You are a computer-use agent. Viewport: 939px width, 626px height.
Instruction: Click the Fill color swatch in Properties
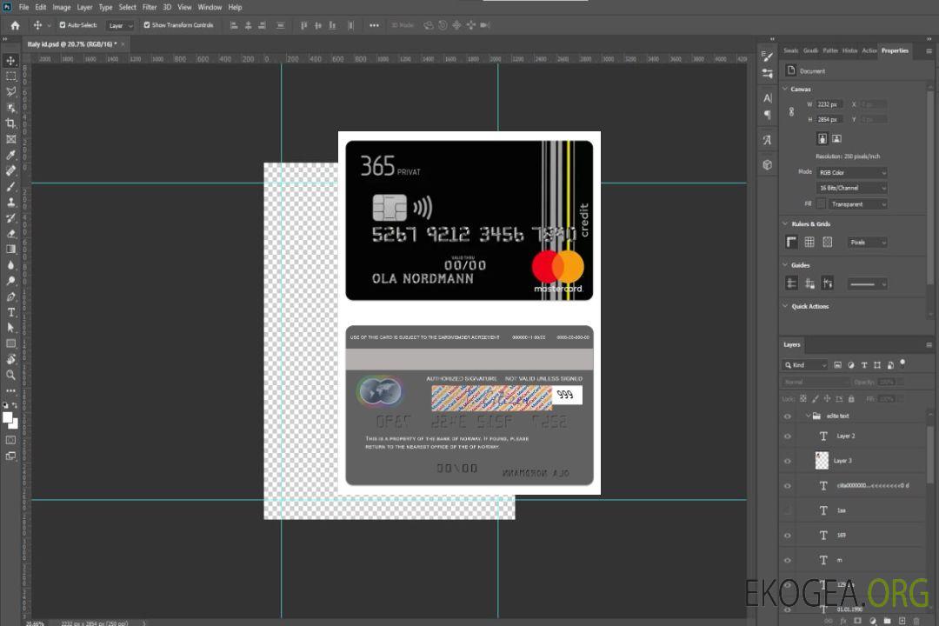pos(821,204)
